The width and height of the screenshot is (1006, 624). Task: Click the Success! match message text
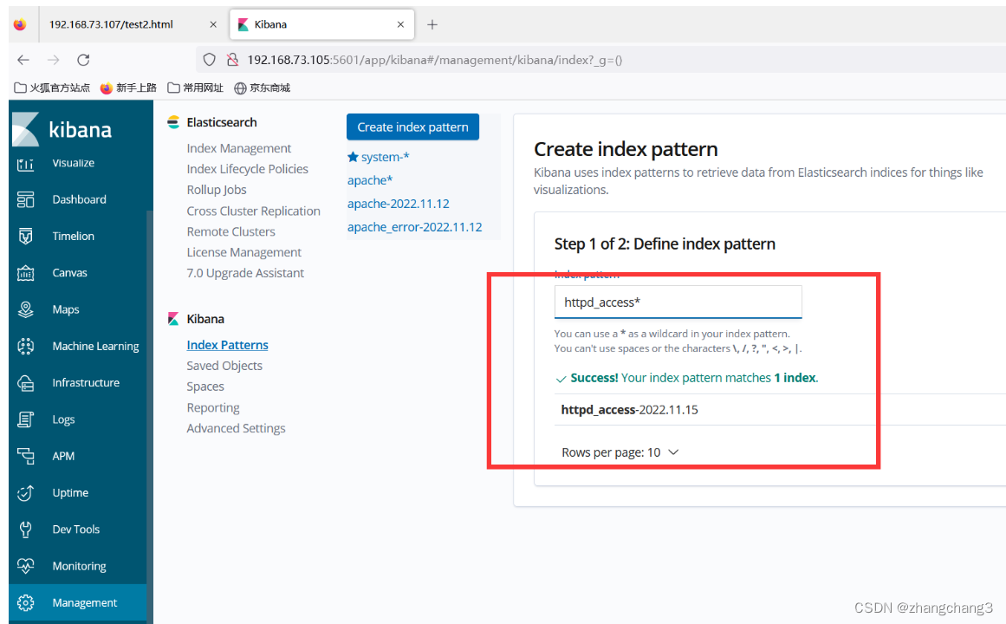pyautogui.click(x=694, y=378)
